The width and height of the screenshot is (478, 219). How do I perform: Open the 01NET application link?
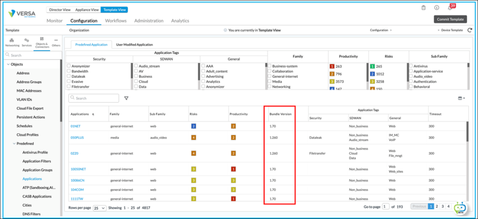[x=75, y=126]
